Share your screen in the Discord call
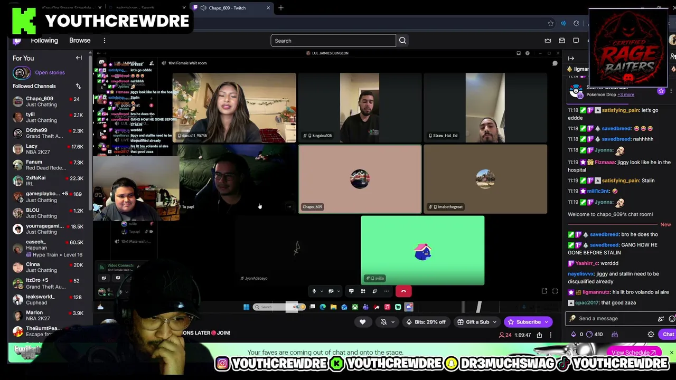The height and width of the screenshot is (380, 676). 351,291
